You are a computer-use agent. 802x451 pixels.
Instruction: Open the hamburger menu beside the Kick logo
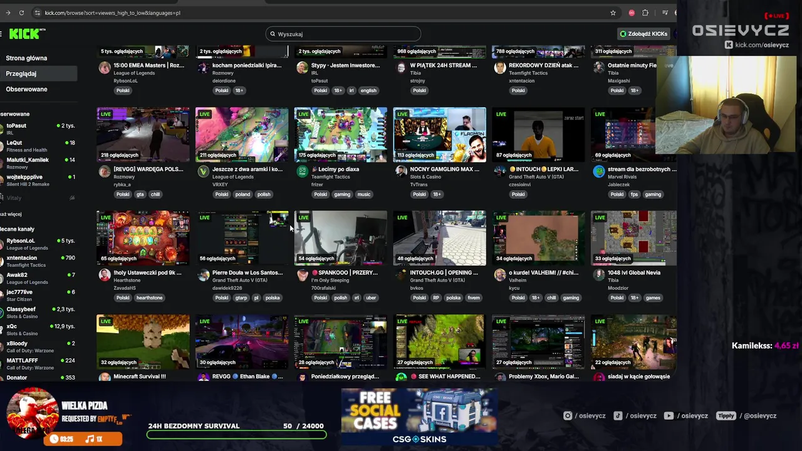(x=2, y=34)
